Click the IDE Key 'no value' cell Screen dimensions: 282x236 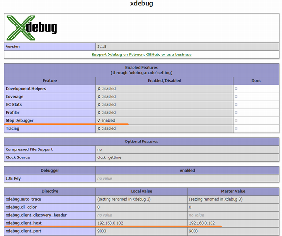click(188, 178)
